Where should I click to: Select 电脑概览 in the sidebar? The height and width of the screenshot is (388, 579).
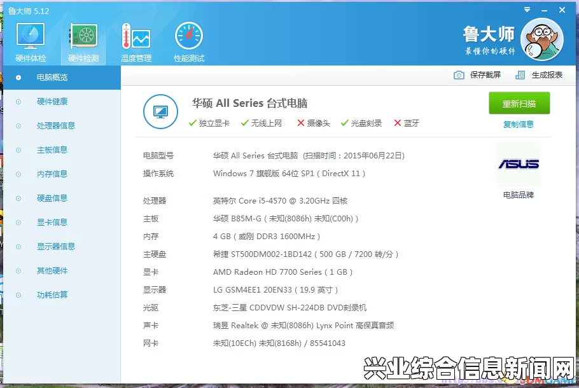pyautogui.click(x=62, y=78)
